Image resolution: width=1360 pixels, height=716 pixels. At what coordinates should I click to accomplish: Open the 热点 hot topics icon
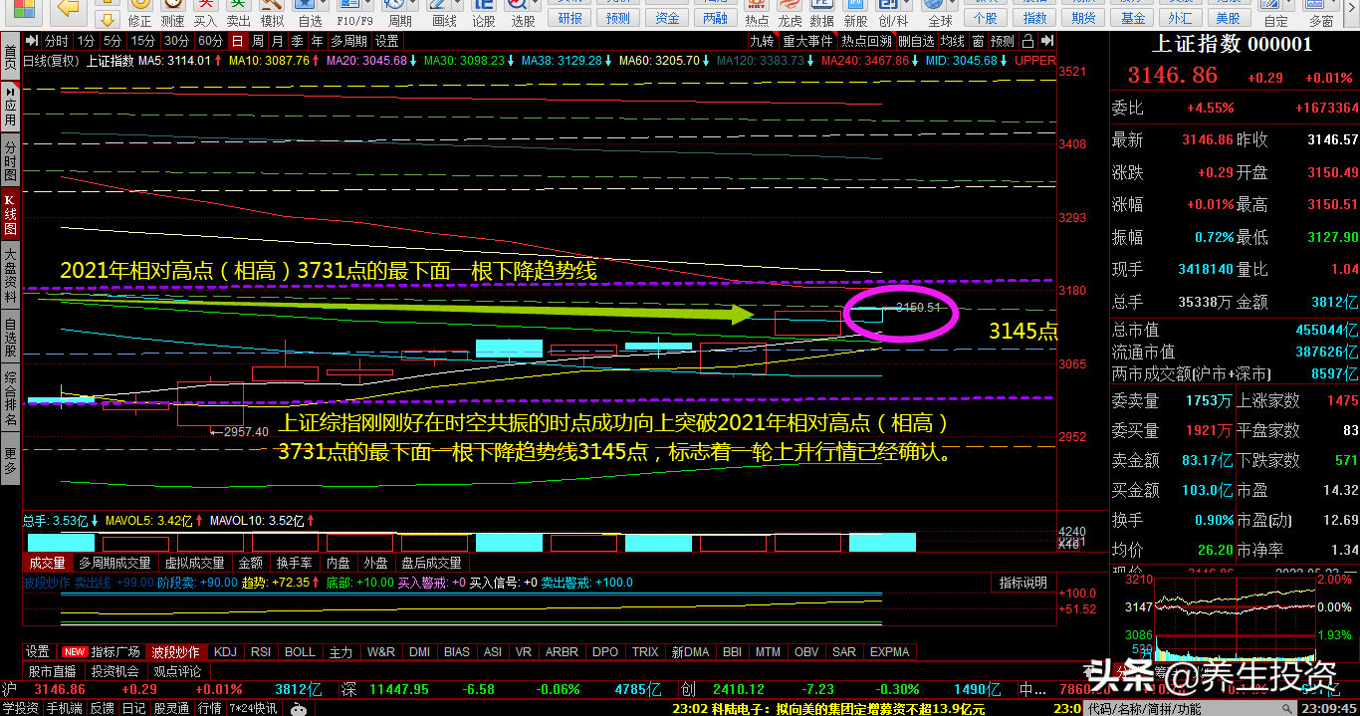click(757, 13)
